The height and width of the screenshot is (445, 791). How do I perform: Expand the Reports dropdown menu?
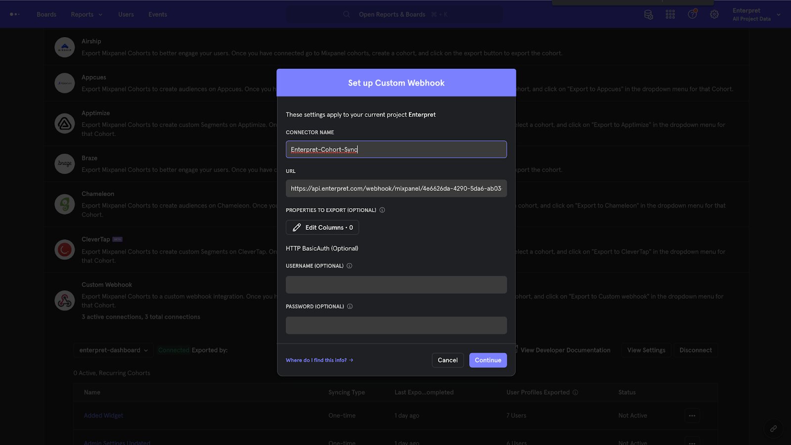[87, 14]
